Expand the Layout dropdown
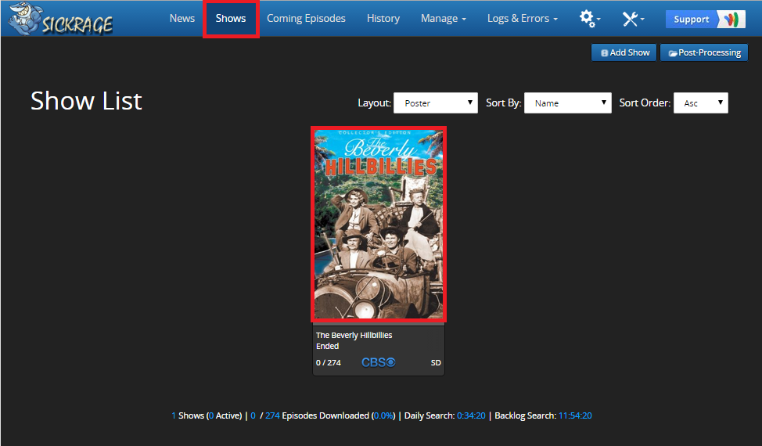 click(435, 103)
